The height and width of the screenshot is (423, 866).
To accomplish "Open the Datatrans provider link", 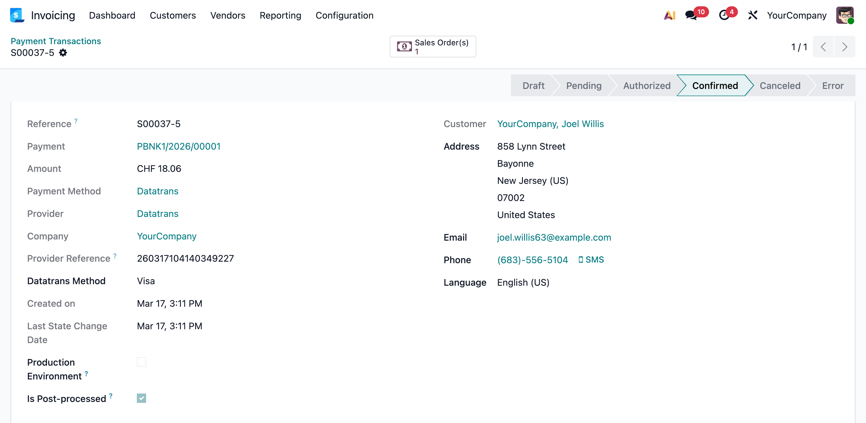I will click(x=158, y=214).
